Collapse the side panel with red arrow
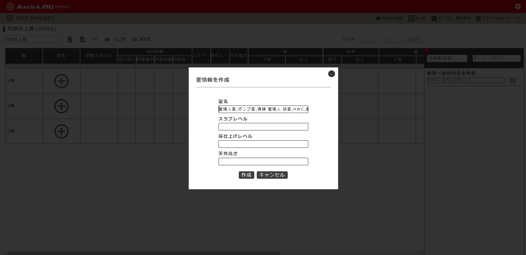This screenshot has width=526, height=255. point(427,51)
